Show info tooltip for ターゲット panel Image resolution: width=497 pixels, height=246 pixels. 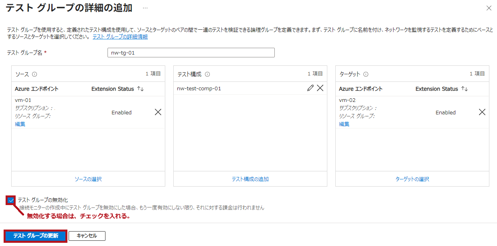coord(366,74)
